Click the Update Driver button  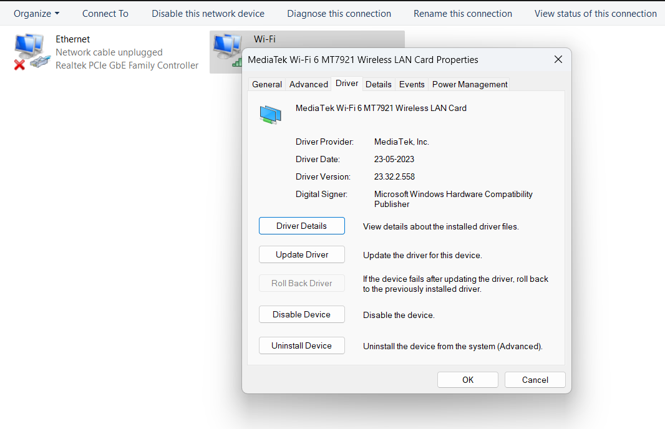tap(301, 254)
